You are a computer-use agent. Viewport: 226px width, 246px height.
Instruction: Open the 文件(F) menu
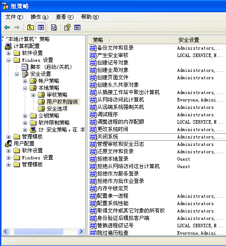point(14,17)
